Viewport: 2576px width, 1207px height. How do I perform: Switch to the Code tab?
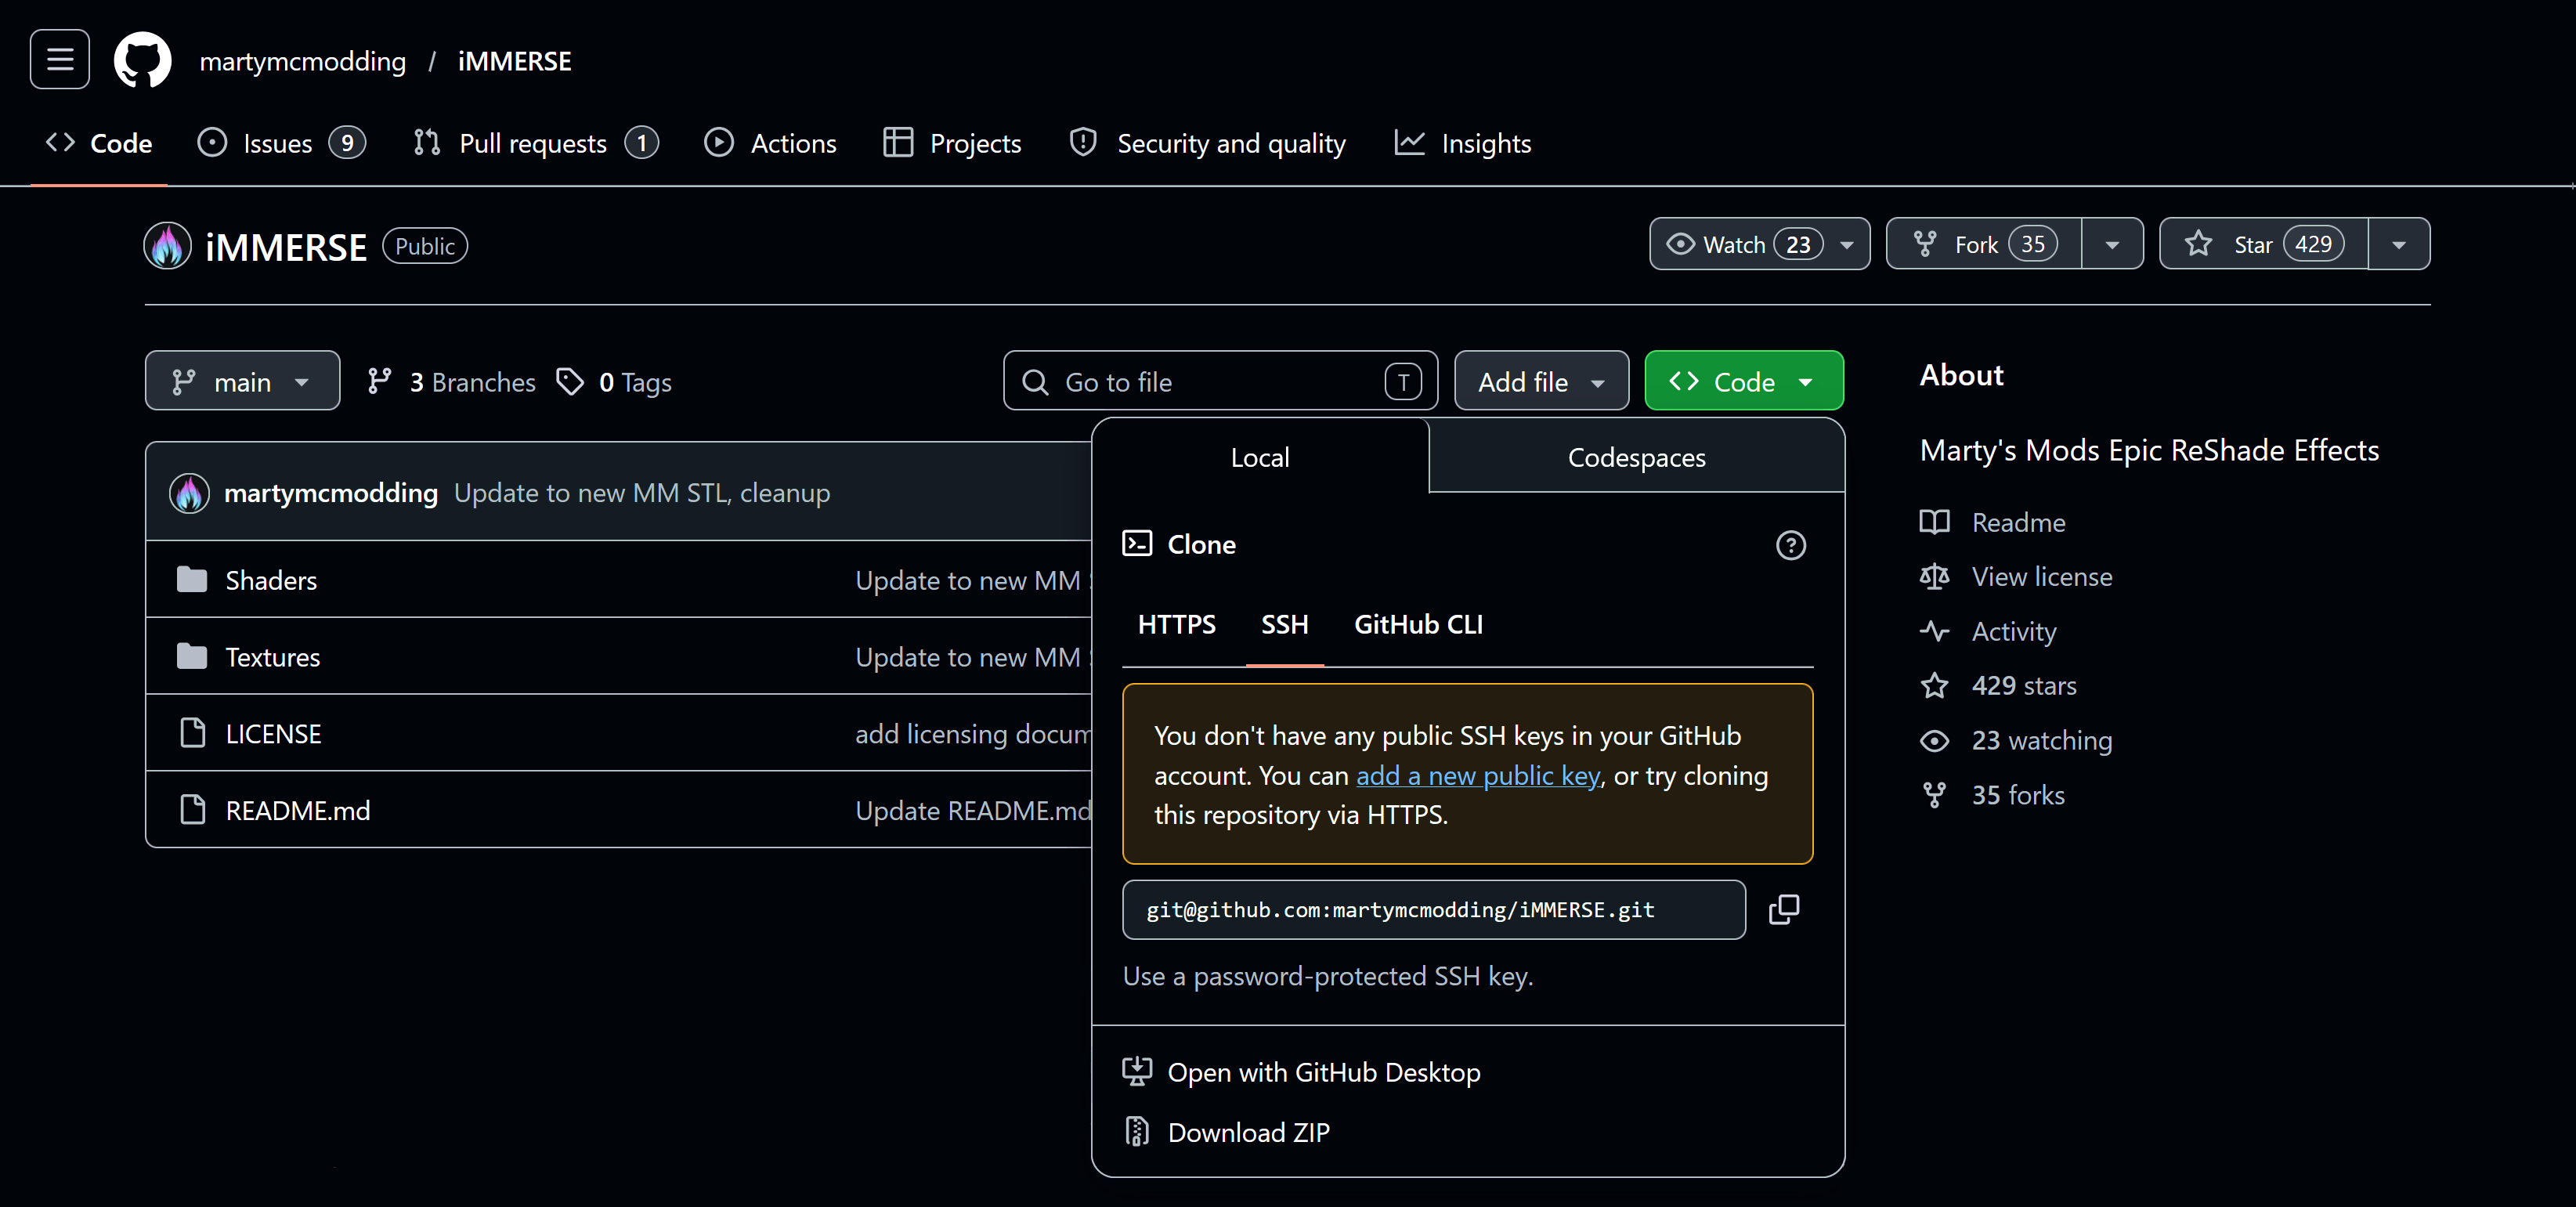click(99, 143)
